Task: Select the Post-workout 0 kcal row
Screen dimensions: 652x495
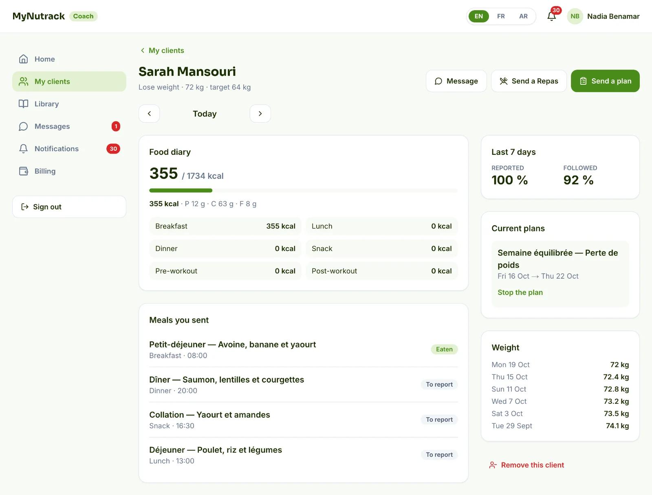Action: [382, 271]
